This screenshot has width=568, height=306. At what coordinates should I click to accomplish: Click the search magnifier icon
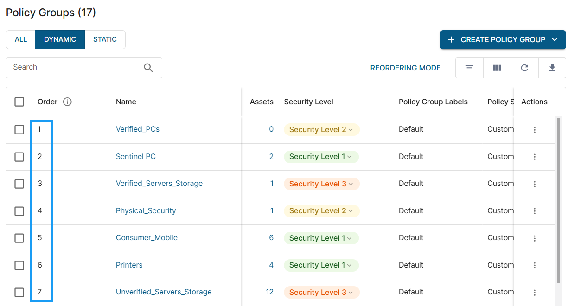(x=148, y=68)
